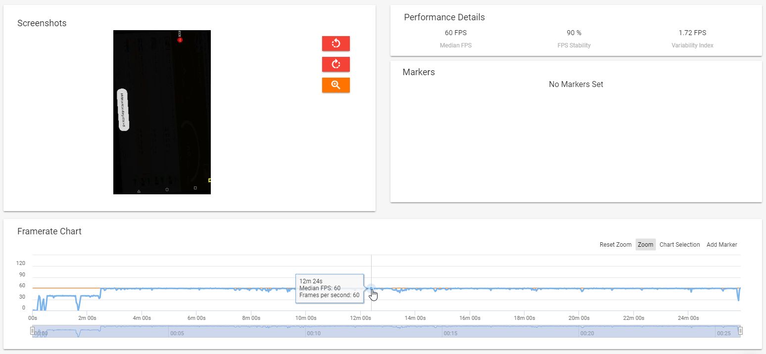Click the Median FPS label

click(x=455, y=45)
